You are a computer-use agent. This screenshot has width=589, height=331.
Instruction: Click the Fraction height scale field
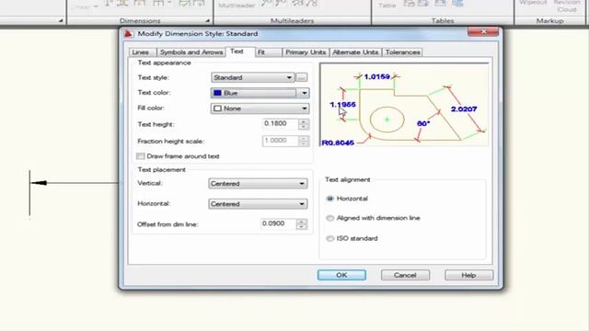coord(280,141)
